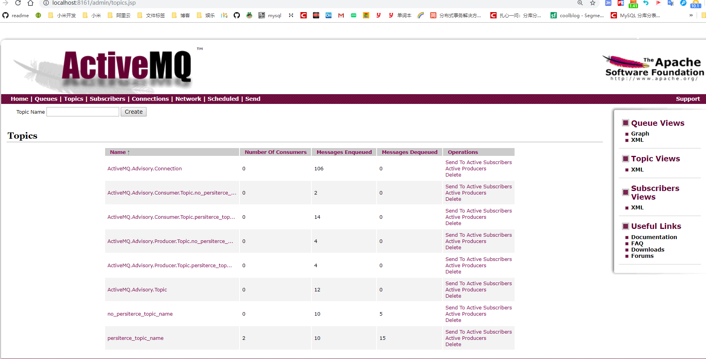Click the Create topic button
The image size is (706, 359).
tap(134, 112)
